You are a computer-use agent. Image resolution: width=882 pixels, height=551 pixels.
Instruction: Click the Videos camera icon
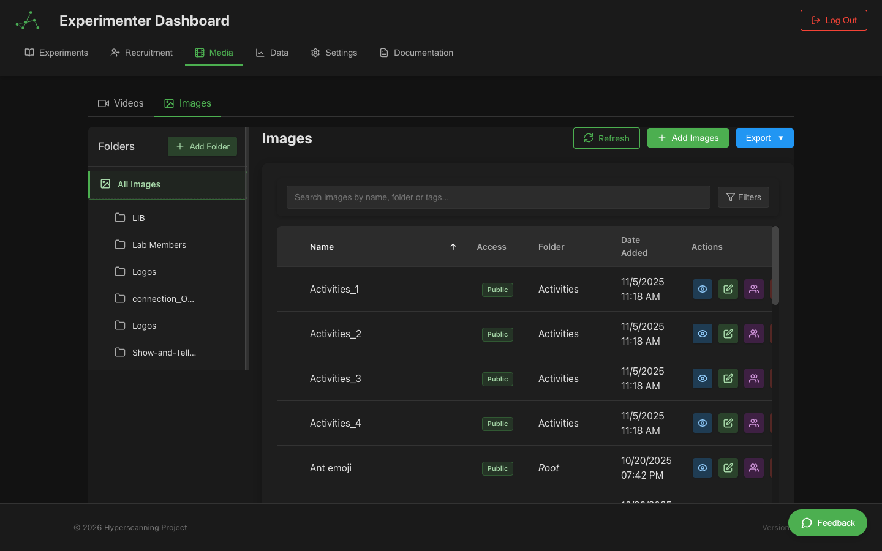coord(104,103)
